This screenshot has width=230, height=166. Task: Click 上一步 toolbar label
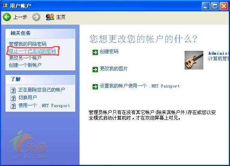(20, 17)
